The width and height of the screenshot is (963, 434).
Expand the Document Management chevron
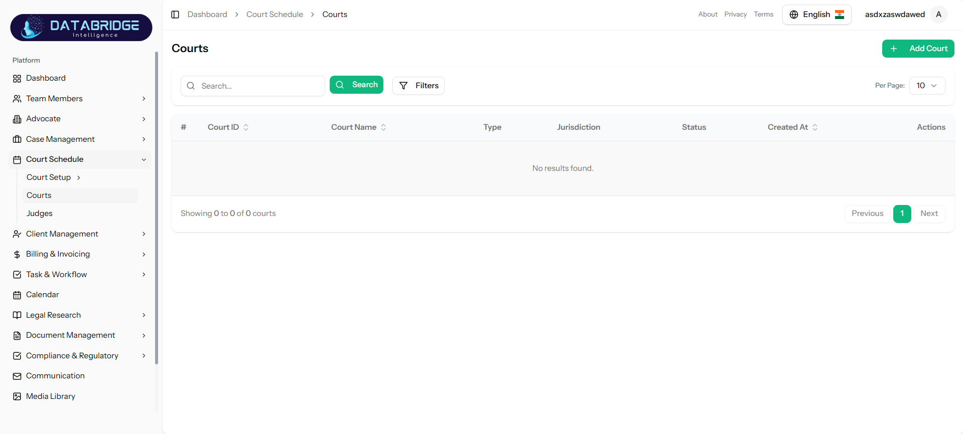click(x=144, y=336)
